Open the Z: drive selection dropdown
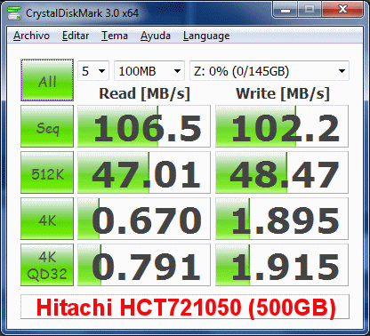 click(x=269, y=71)
